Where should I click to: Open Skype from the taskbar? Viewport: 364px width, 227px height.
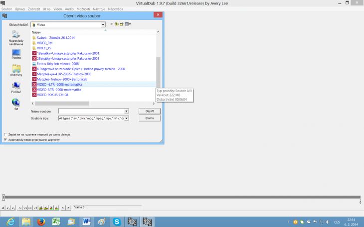117,222
